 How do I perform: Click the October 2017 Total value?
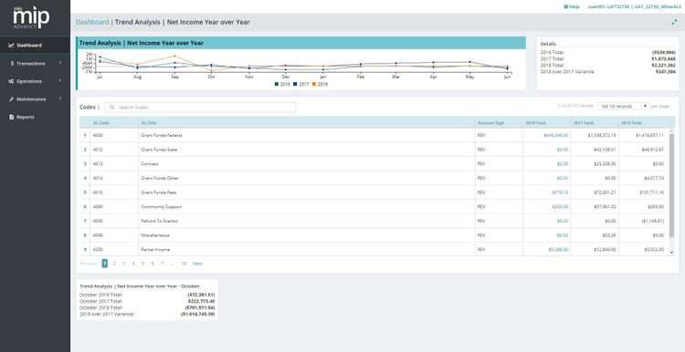tap(202, 301)
